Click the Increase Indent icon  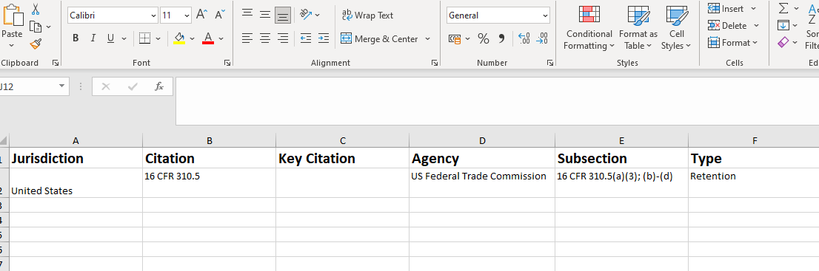click(324, 38)
